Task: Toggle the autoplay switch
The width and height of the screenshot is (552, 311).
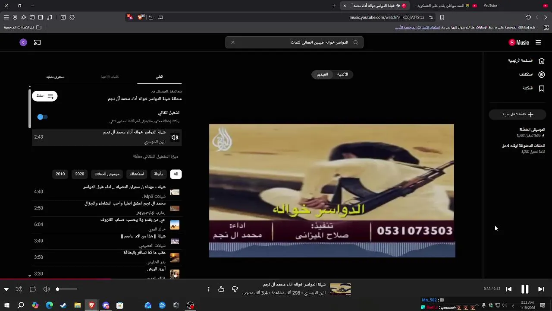Action: (x=42, y=117)
